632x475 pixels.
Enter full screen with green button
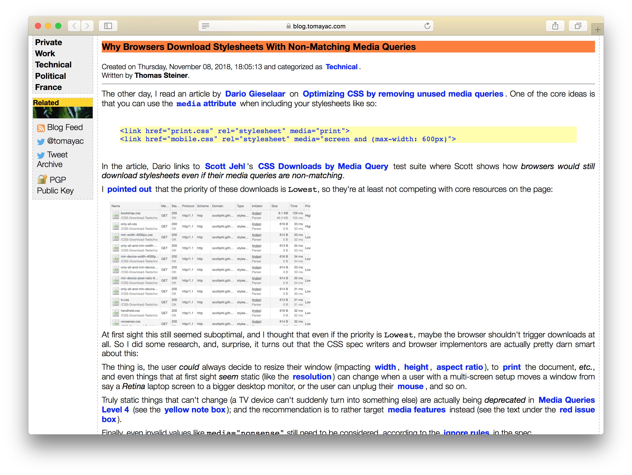pyautogui.click(x=58, y=26)
